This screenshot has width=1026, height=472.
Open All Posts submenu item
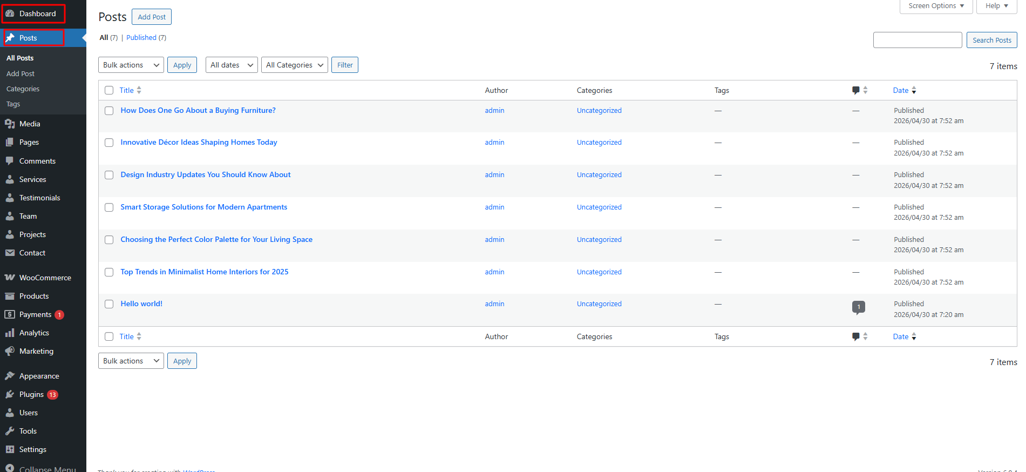20,58
